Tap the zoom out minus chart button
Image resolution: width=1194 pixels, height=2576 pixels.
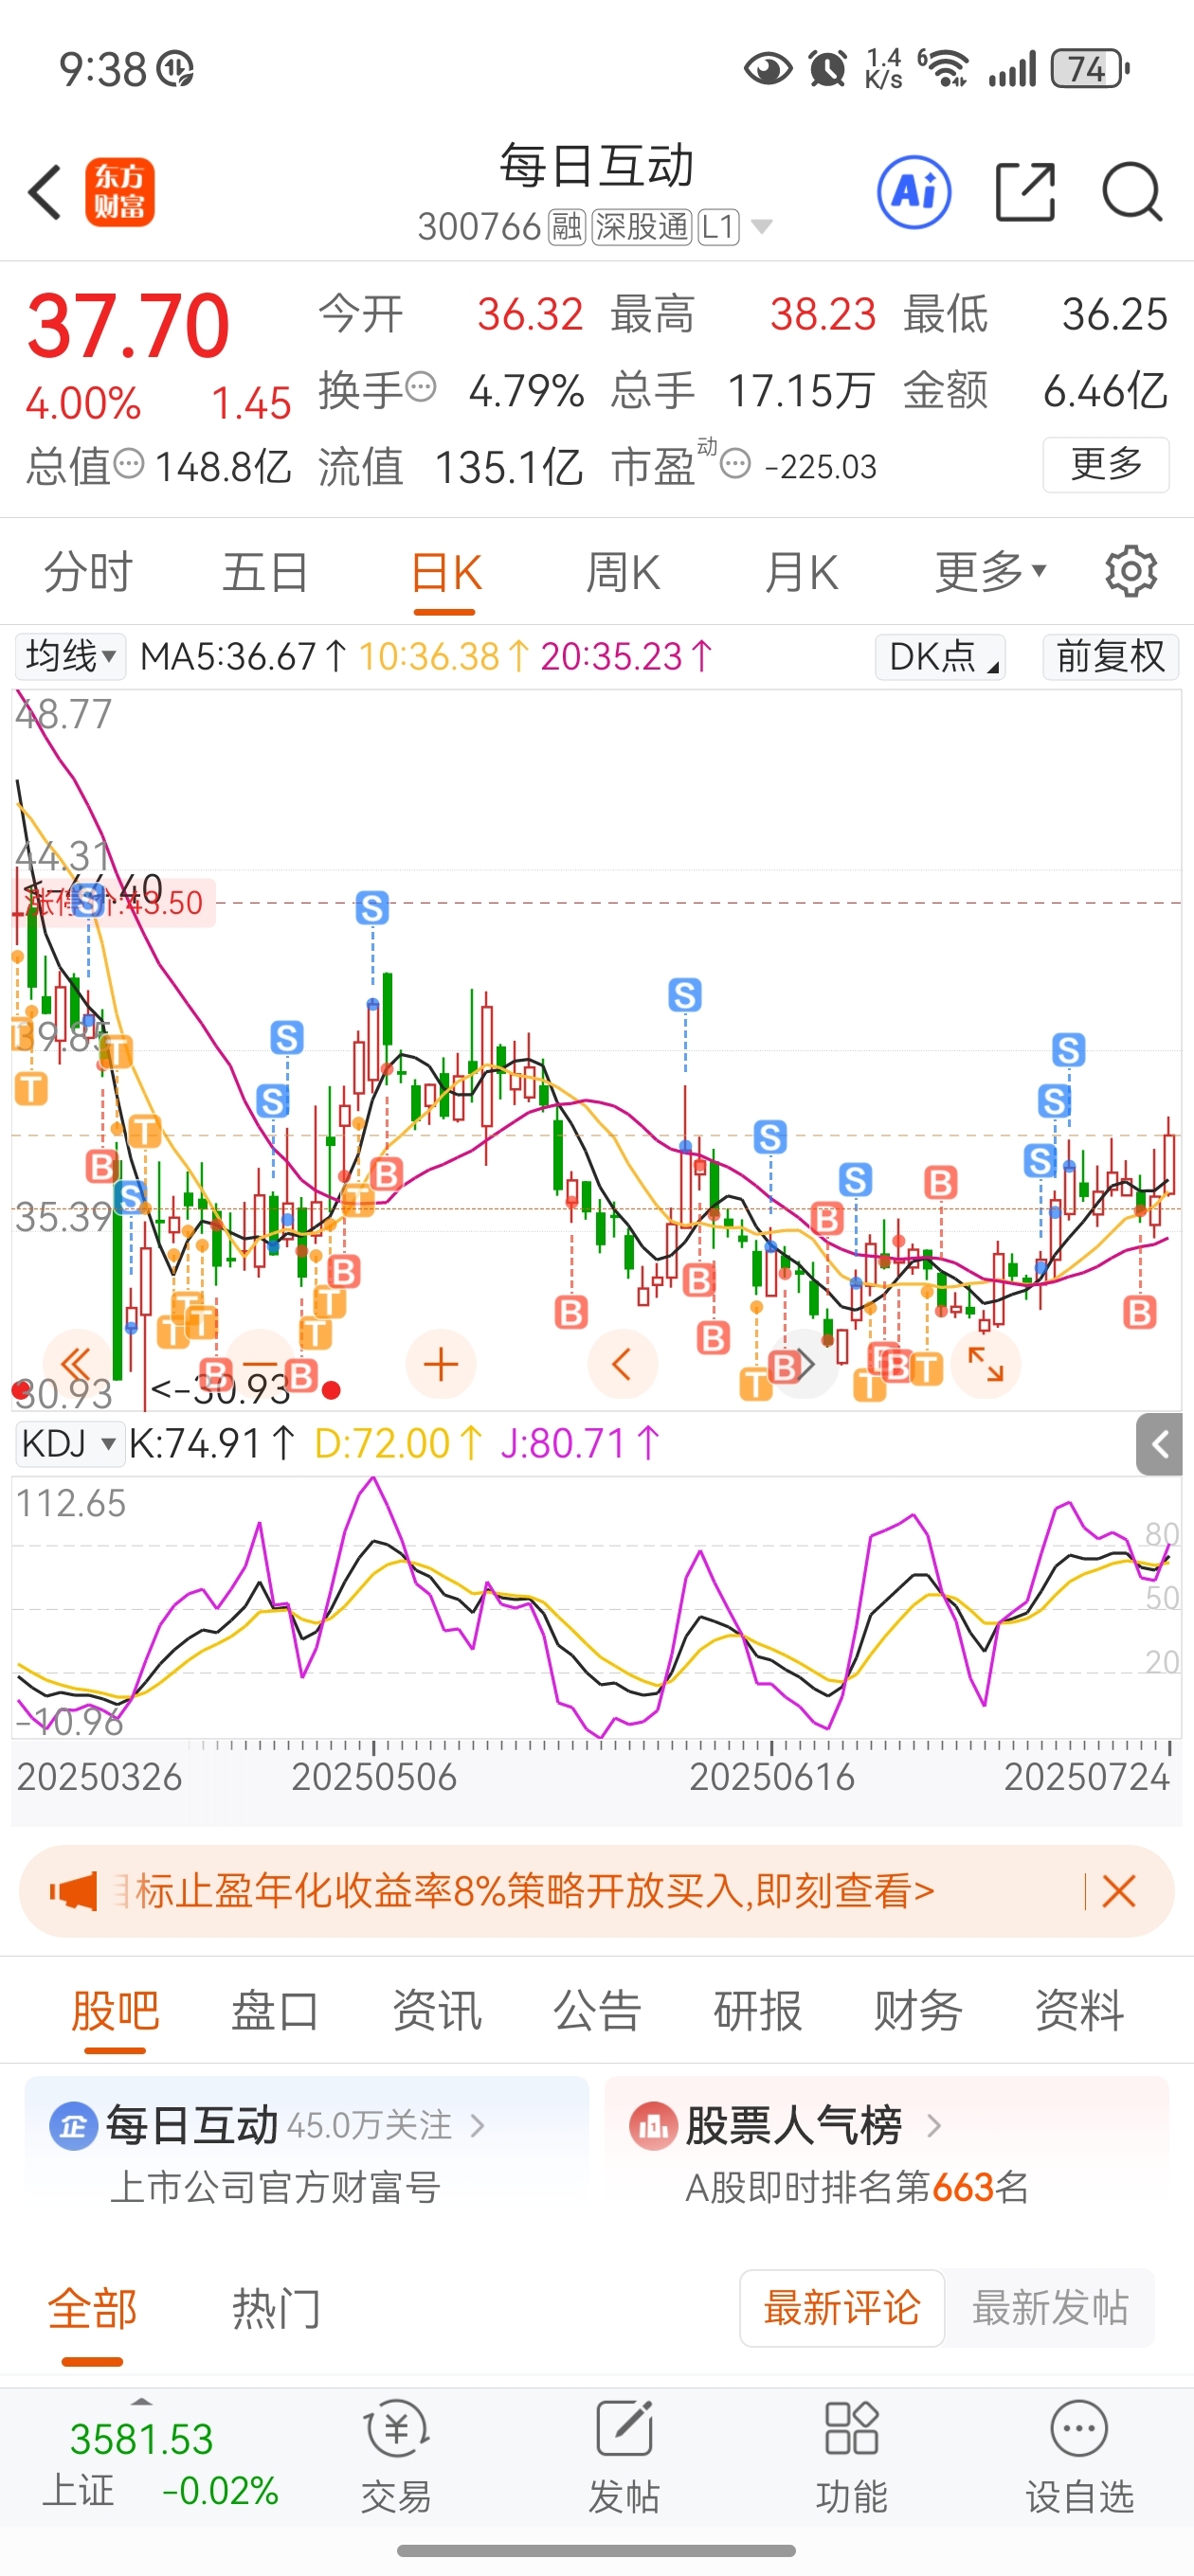(261, 1364)
